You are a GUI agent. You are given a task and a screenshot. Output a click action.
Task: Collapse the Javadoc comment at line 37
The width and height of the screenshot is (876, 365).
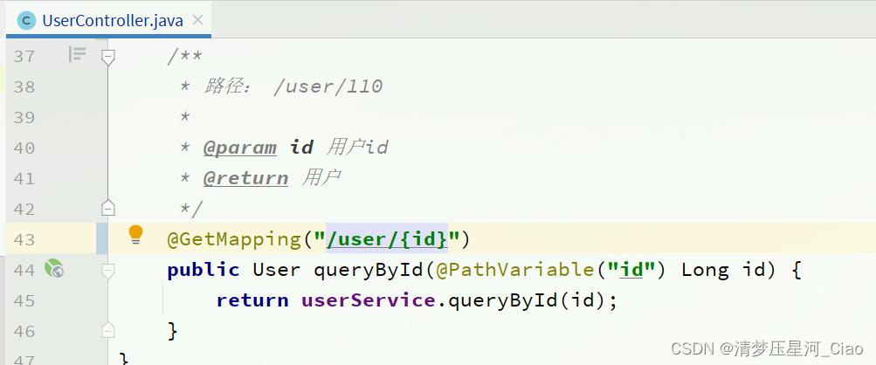click(x=108, y=57)
